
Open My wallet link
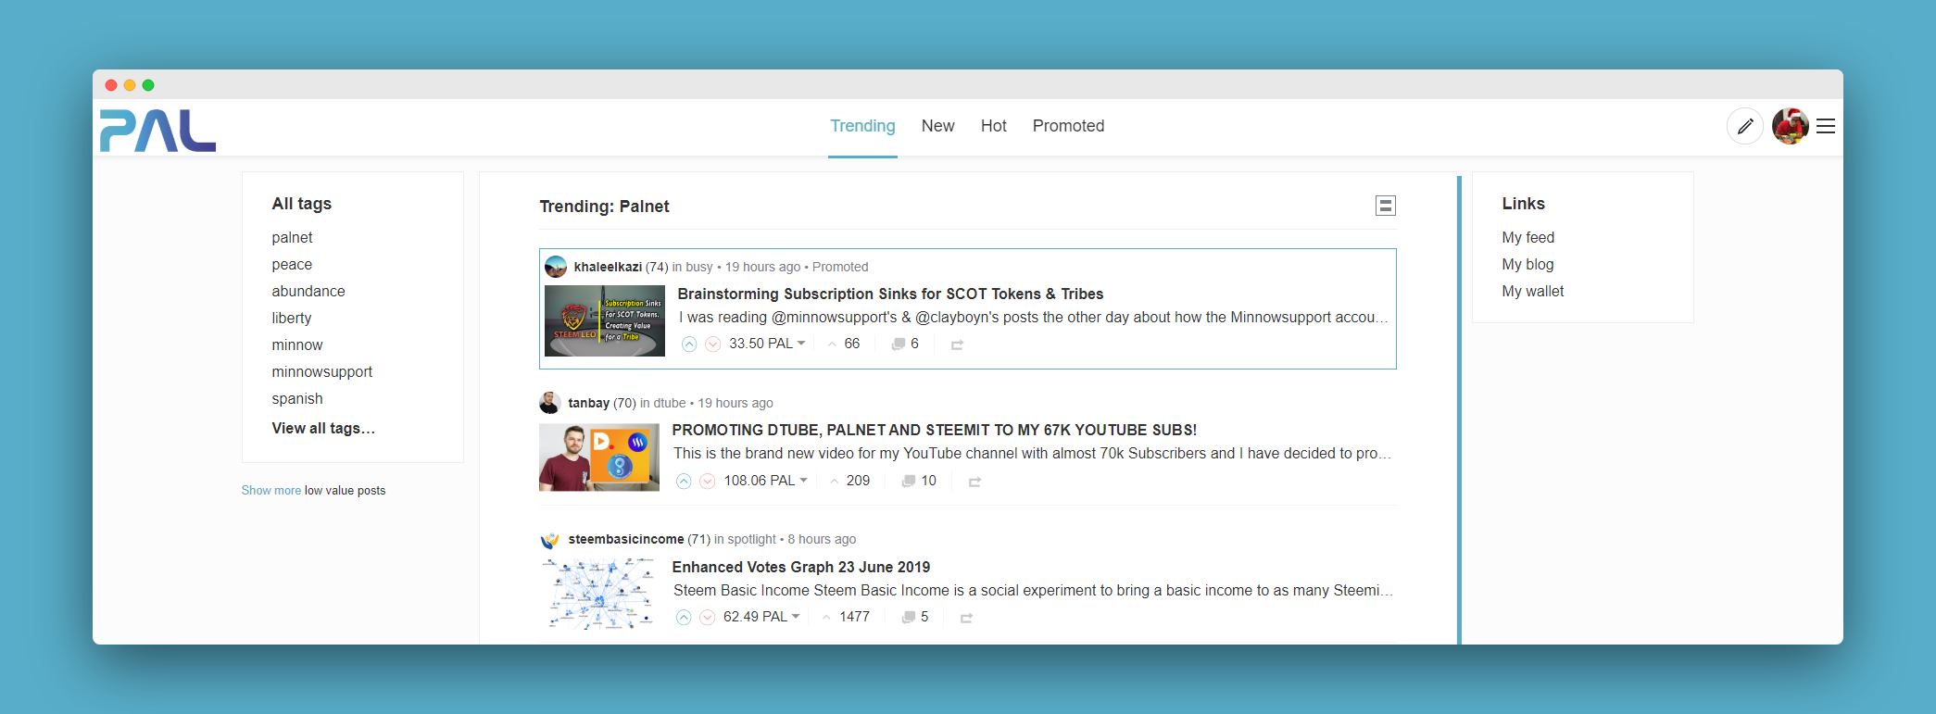point(1533,292)
